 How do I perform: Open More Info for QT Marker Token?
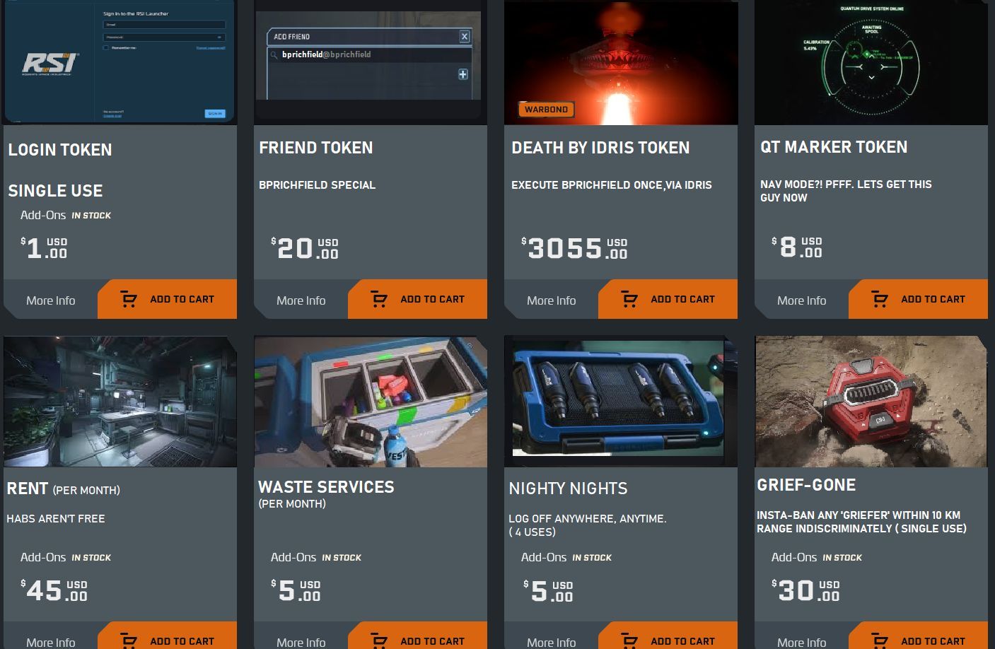point(802,300)
